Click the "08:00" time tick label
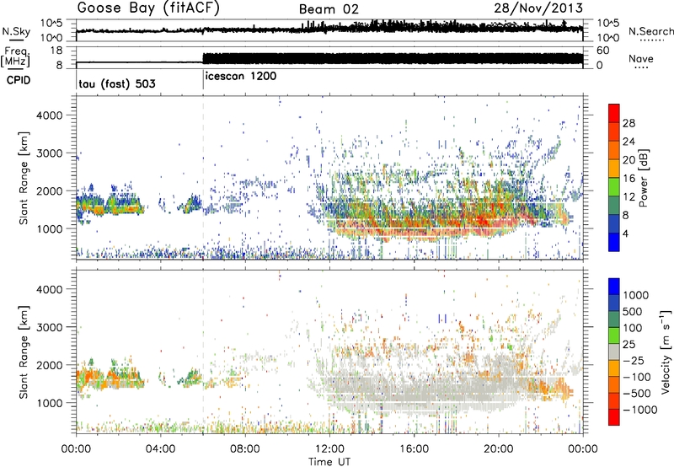 pos(245,448)
